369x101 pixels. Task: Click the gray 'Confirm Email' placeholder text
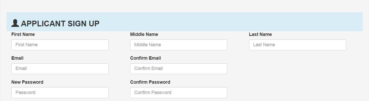coord(148,68)
